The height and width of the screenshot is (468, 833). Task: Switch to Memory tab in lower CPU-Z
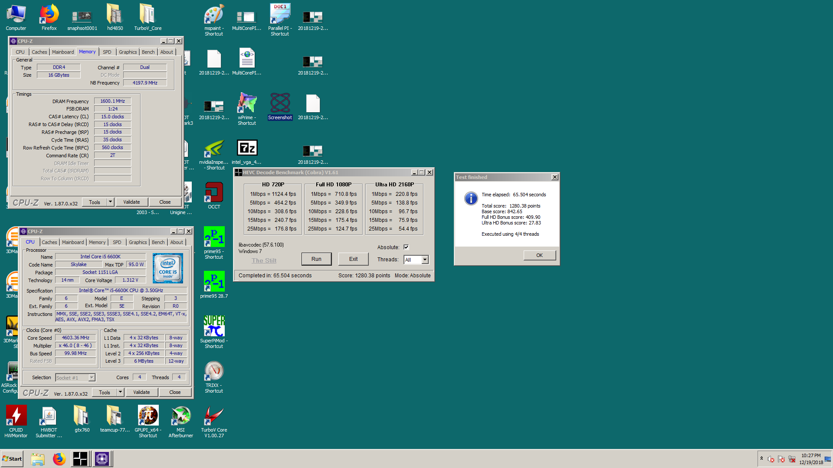(97, 242)
